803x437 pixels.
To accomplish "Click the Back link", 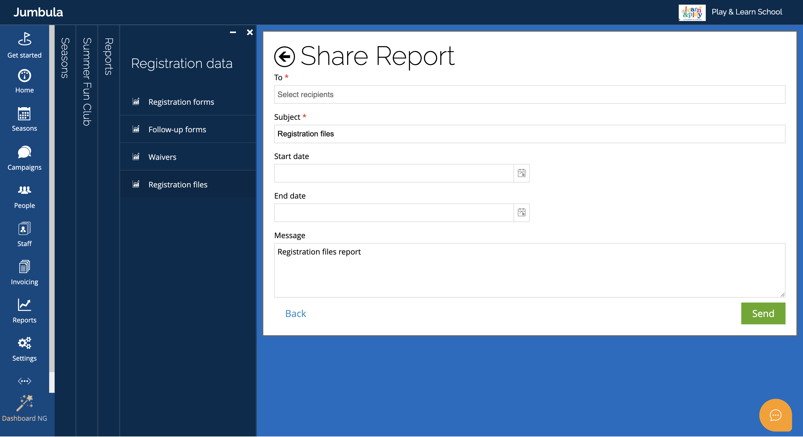I will click(295, 313).
